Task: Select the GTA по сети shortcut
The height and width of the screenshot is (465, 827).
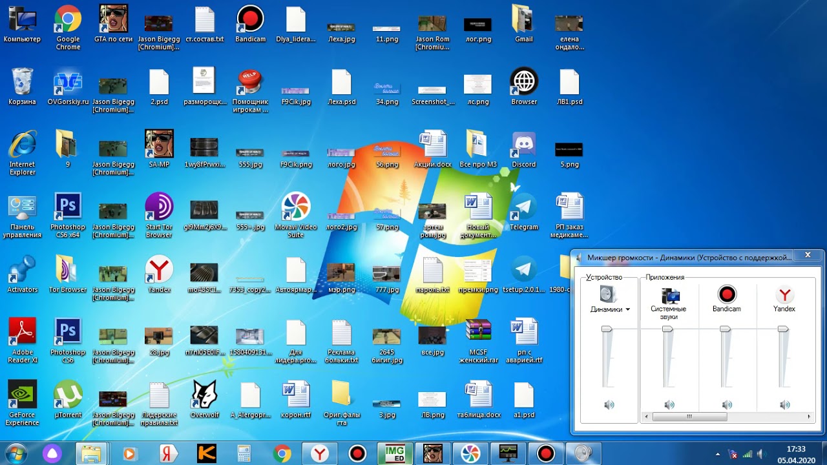Action: 114,25
